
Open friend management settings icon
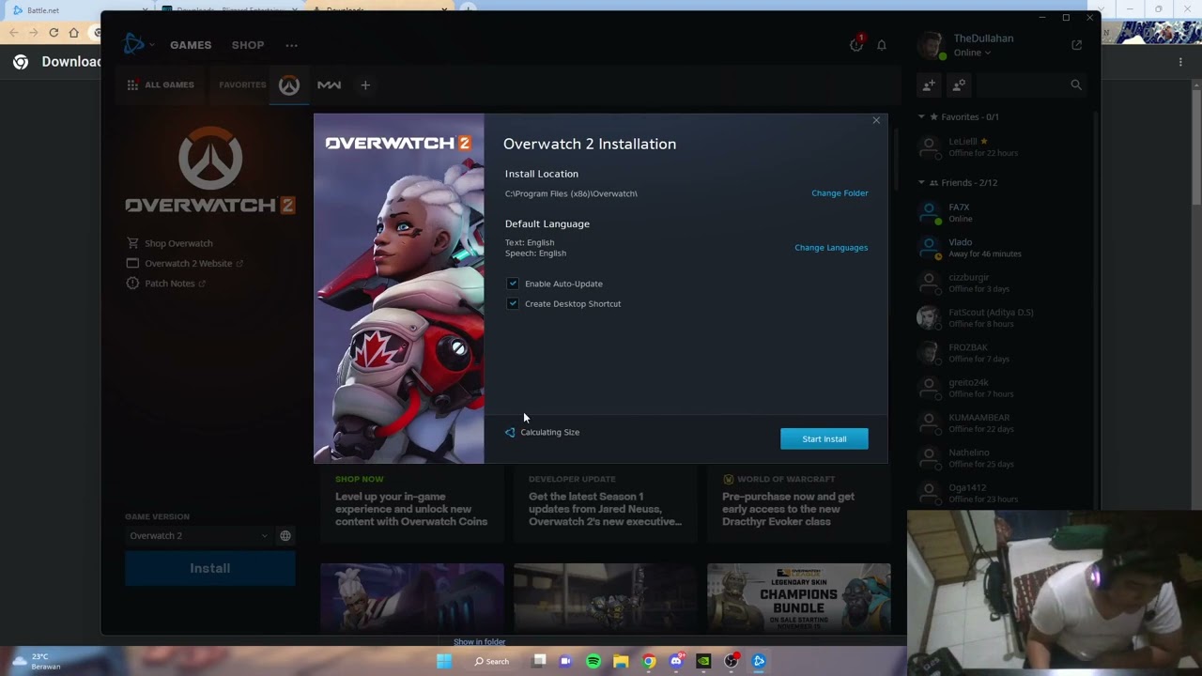point(959,84)
